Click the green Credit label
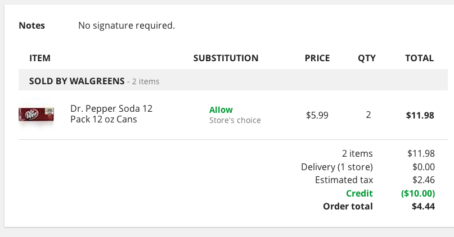This screenshot has height=237, width=454. click(x=359, y=193)
